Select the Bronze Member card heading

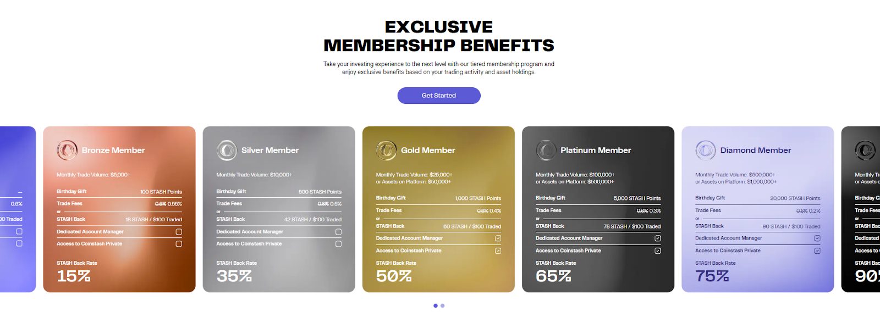[113, 150]
